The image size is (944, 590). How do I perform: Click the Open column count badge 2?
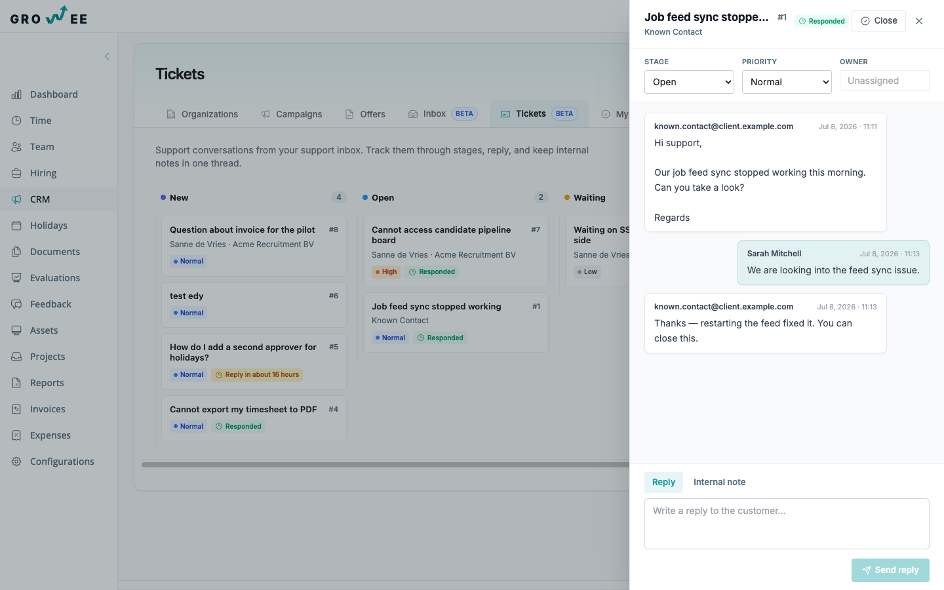click(540, 197)
